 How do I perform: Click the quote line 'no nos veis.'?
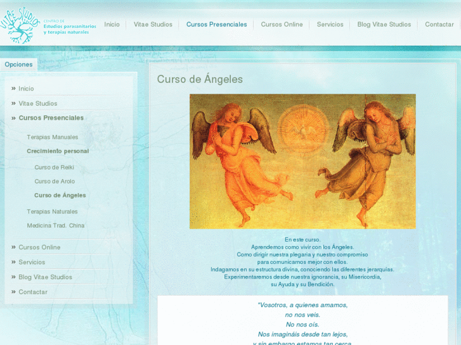[302, 315]
